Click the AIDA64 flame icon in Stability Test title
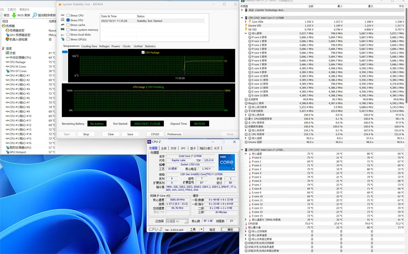 [x=60, y=4]
